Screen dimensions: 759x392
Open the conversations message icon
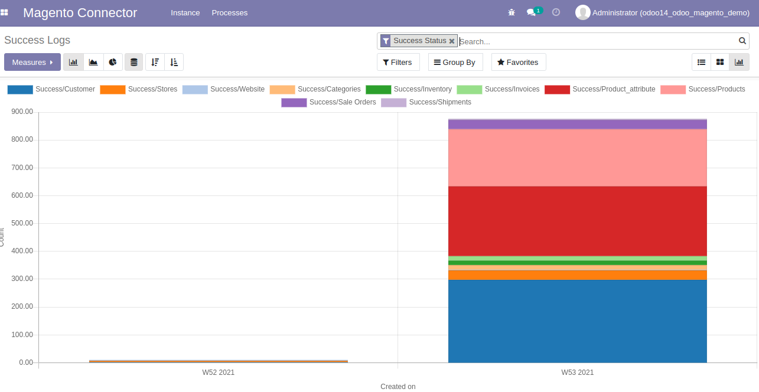point(532,12)
